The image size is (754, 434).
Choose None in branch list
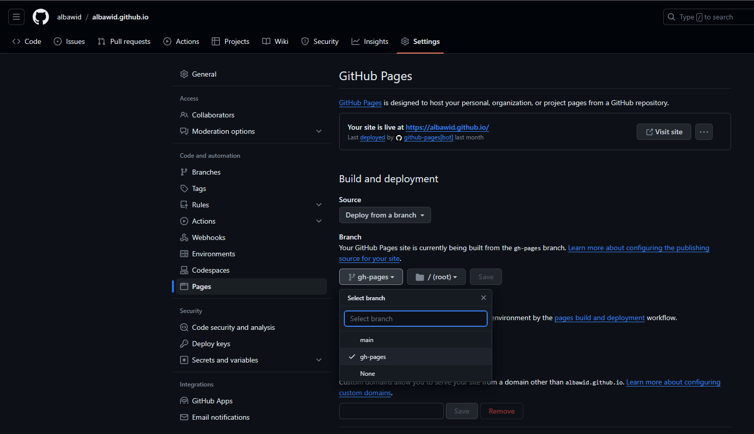367,374
